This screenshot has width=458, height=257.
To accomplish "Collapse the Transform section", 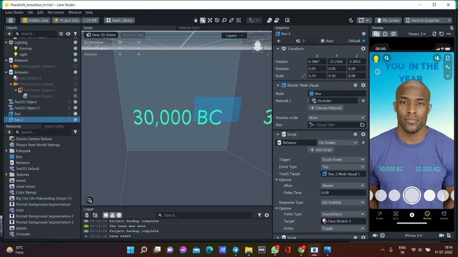I will click(278, 49).
